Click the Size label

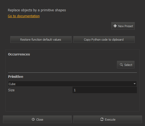coord(11,90)
